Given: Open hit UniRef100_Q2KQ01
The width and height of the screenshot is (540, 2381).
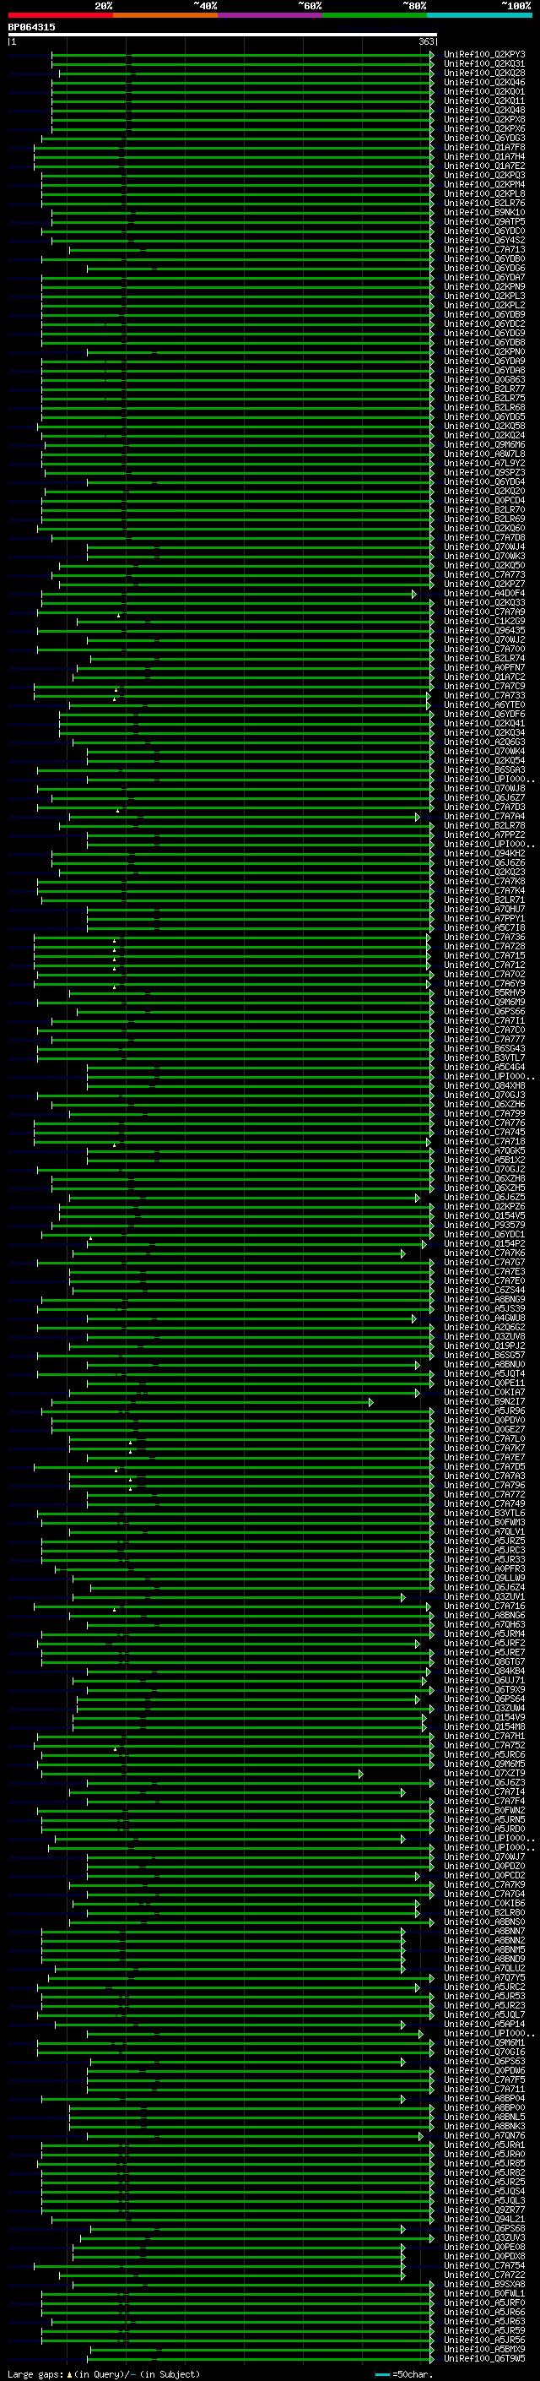Looking at the screenshot, I should (483, 91).
